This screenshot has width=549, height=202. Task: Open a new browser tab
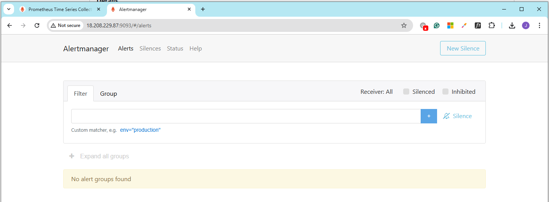click(x=203, y=9)
